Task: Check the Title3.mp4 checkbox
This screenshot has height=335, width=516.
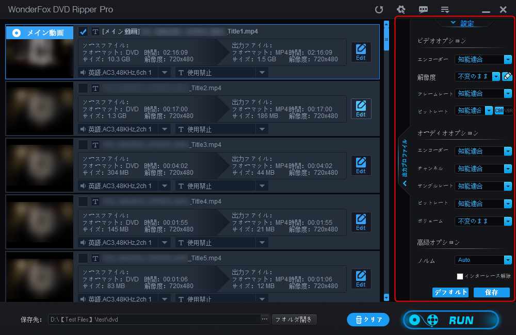Action: point(83,145)
